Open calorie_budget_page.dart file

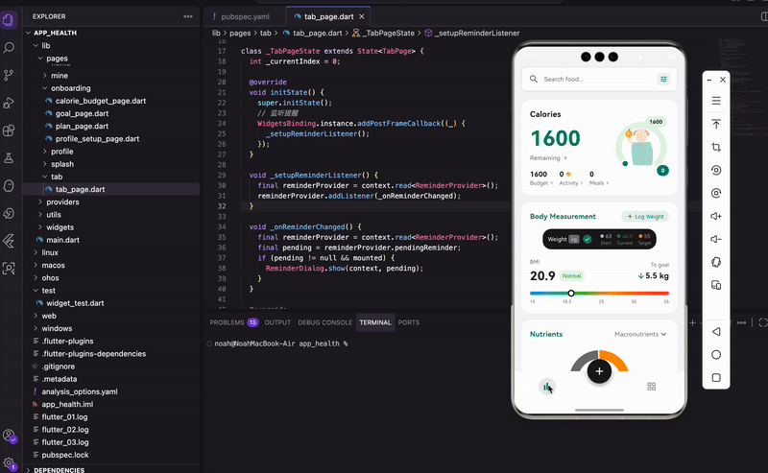coord(101,101)
